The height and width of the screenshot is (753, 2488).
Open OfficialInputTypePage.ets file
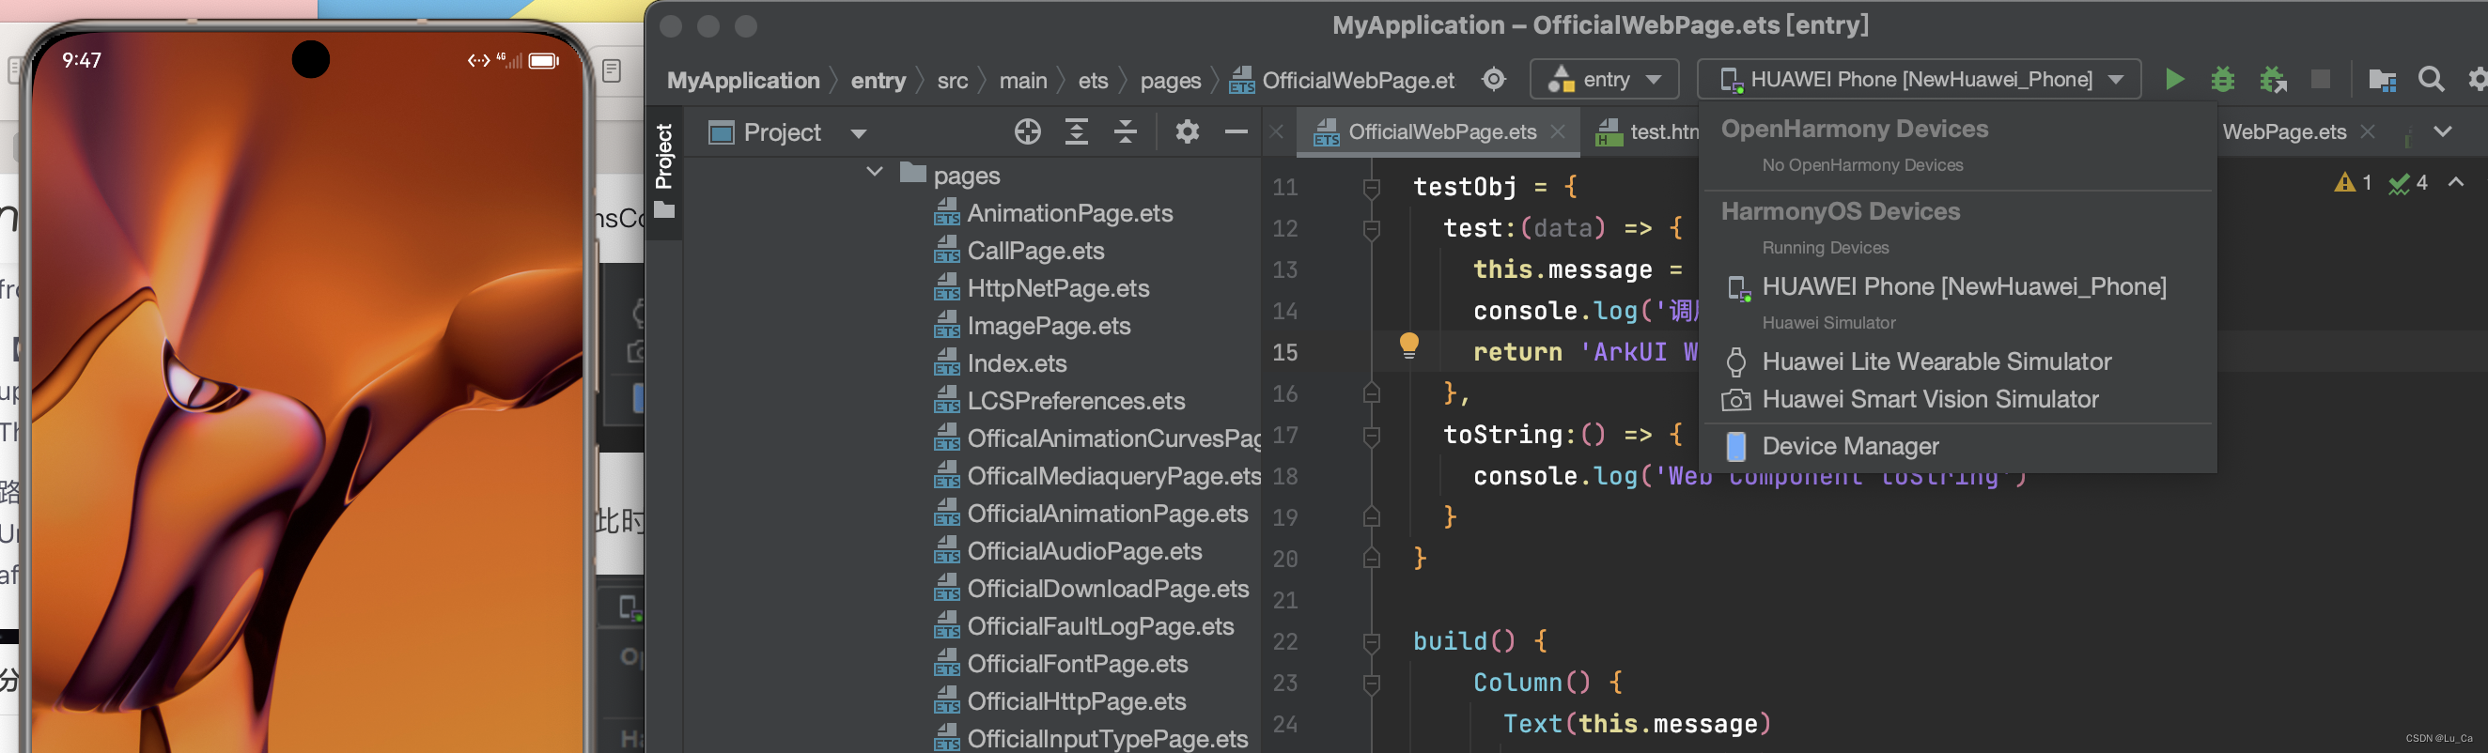tap(1091, 741)
